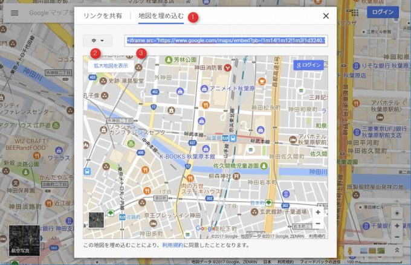Image resolution: width=411 pixels, height=265 pixels.
Task: Click the 拡大地図を表示 link
Action: click(x=111, y=65)
